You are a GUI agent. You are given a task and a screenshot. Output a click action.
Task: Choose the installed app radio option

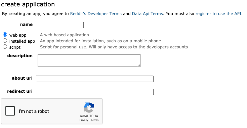pos(5,41)
